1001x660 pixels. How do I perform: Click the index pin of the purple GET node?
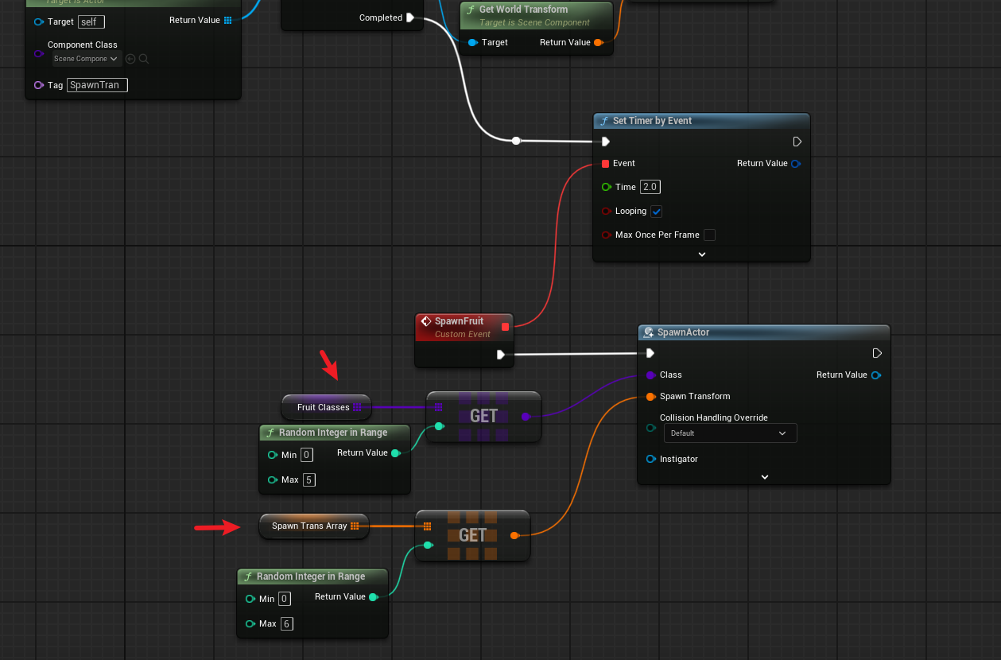pos(439,426)
